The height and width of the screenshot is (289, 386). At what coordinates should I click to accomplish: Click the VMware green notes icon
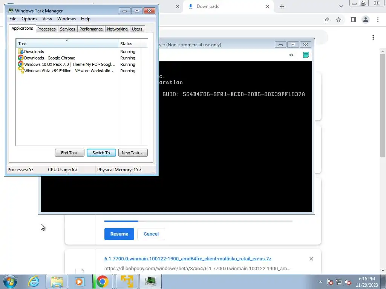(306, 55)
